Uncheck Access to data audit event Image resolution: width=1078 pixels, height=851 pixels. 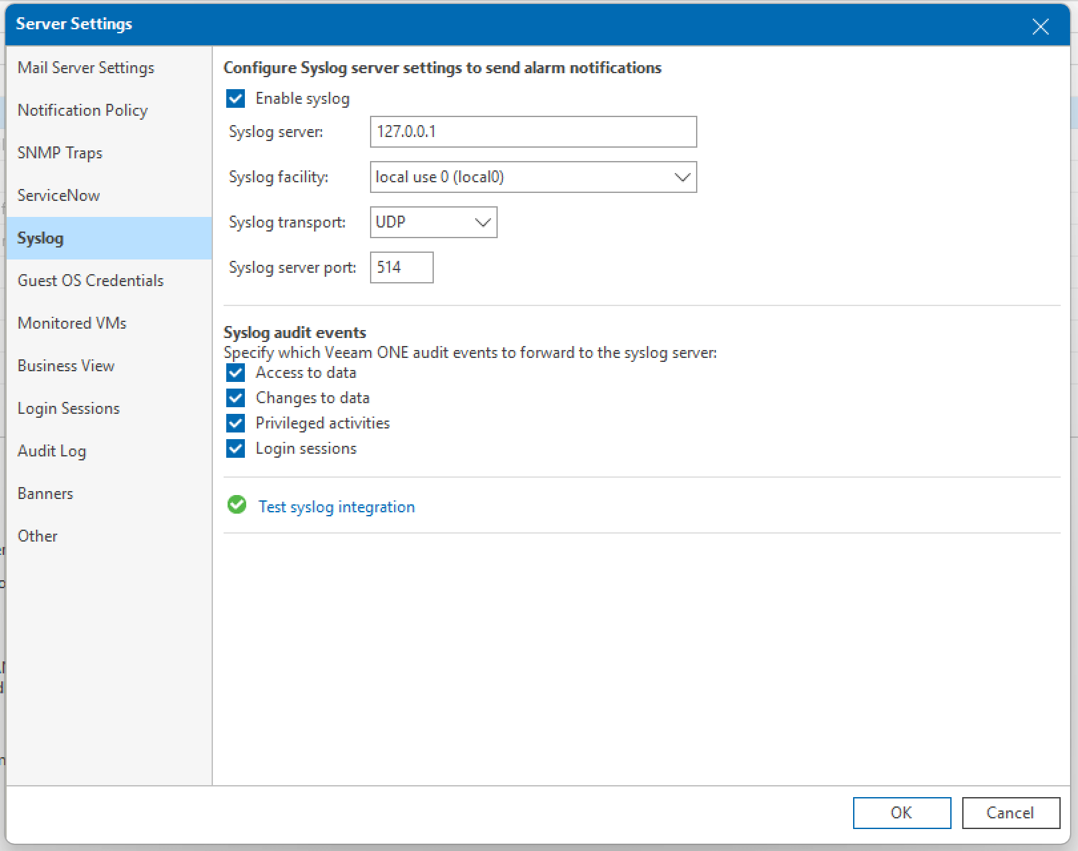pyautogui.click(x=236, y=373)
